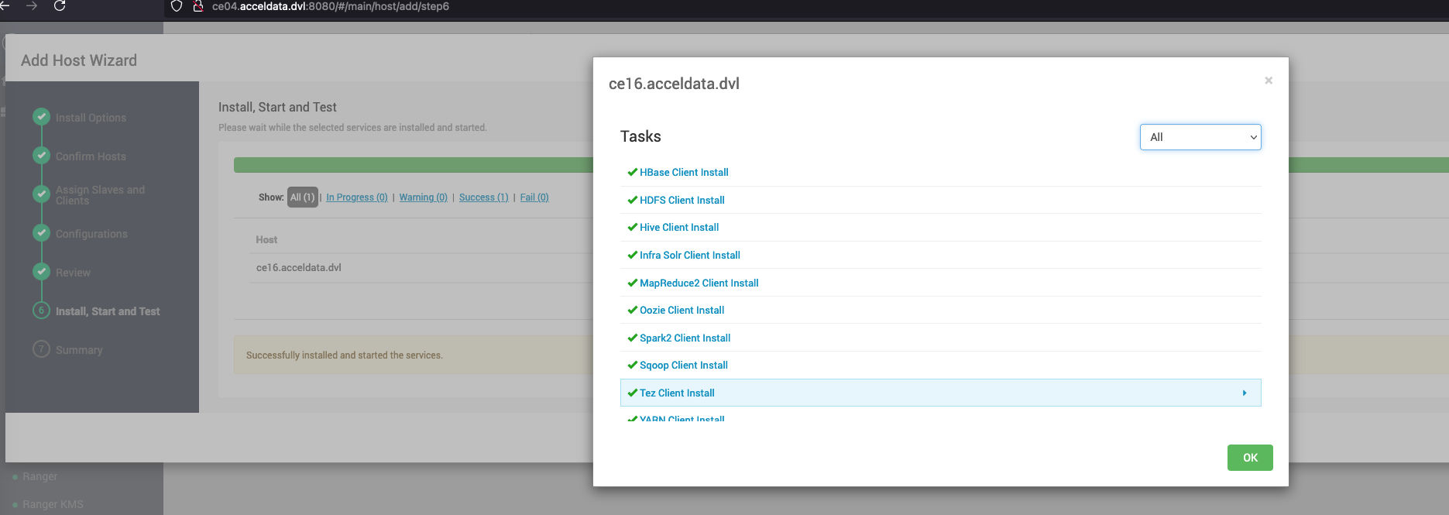Click the shield icon in address bar
The width and height of the screenshot is (1449, 515).
(x=177, y=6)
